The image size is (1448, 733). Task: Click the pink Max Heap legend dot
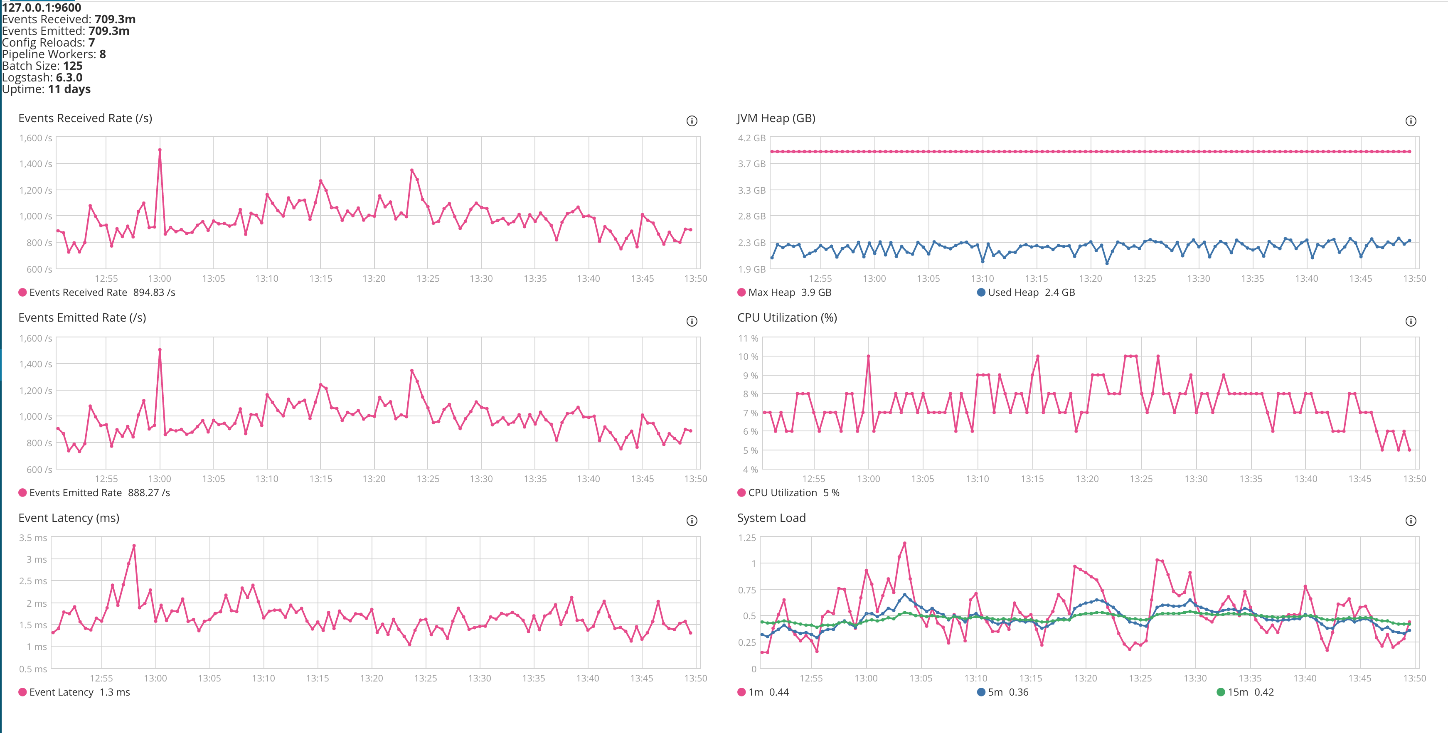[741, 292]
